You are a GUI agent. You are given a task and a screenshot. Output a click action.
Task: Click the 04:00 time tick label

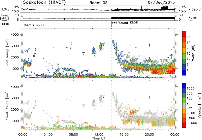(48, 135)
